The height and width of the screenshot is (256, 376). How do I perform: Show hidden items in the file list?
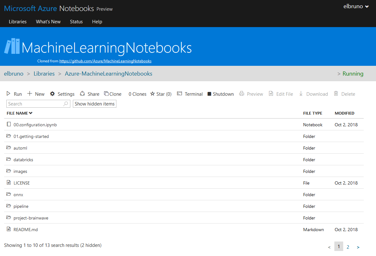(94, 104)
